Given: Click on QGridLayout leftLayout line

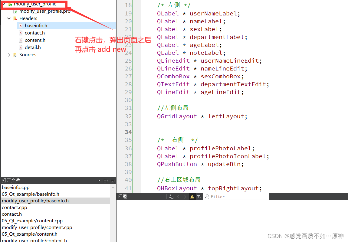Looking at the screenshot, I should coord(202,116).
